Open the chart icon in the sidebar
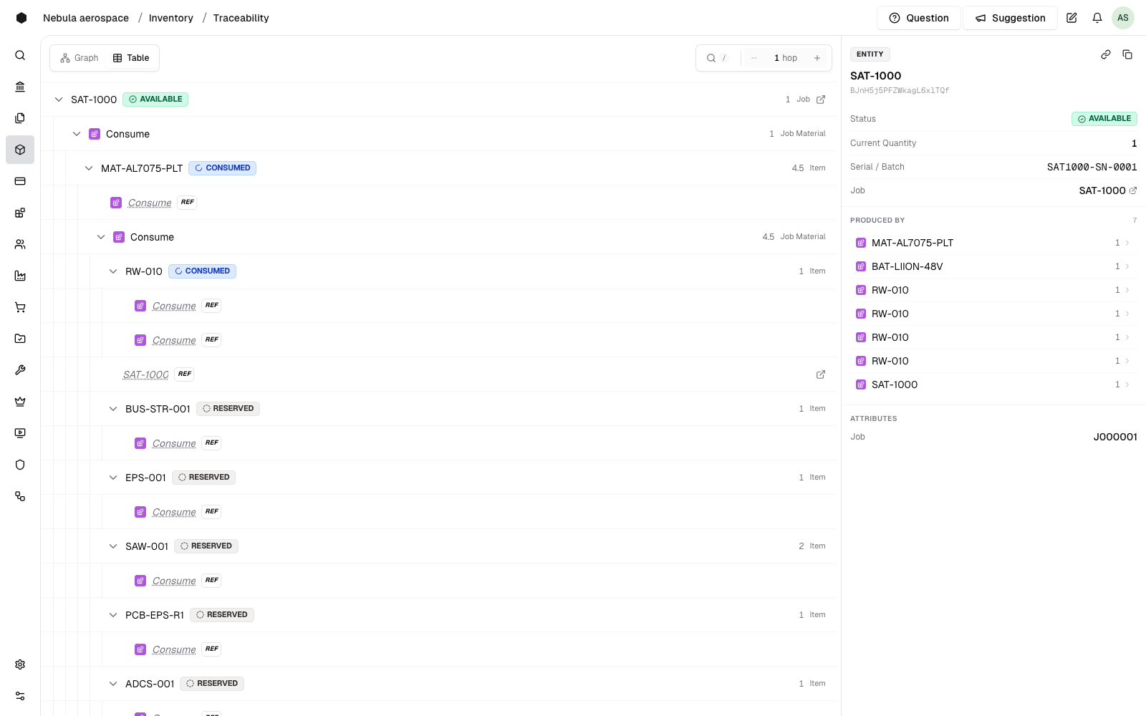This screenshot has height=716, width=1146. click(x=20, y=276)
